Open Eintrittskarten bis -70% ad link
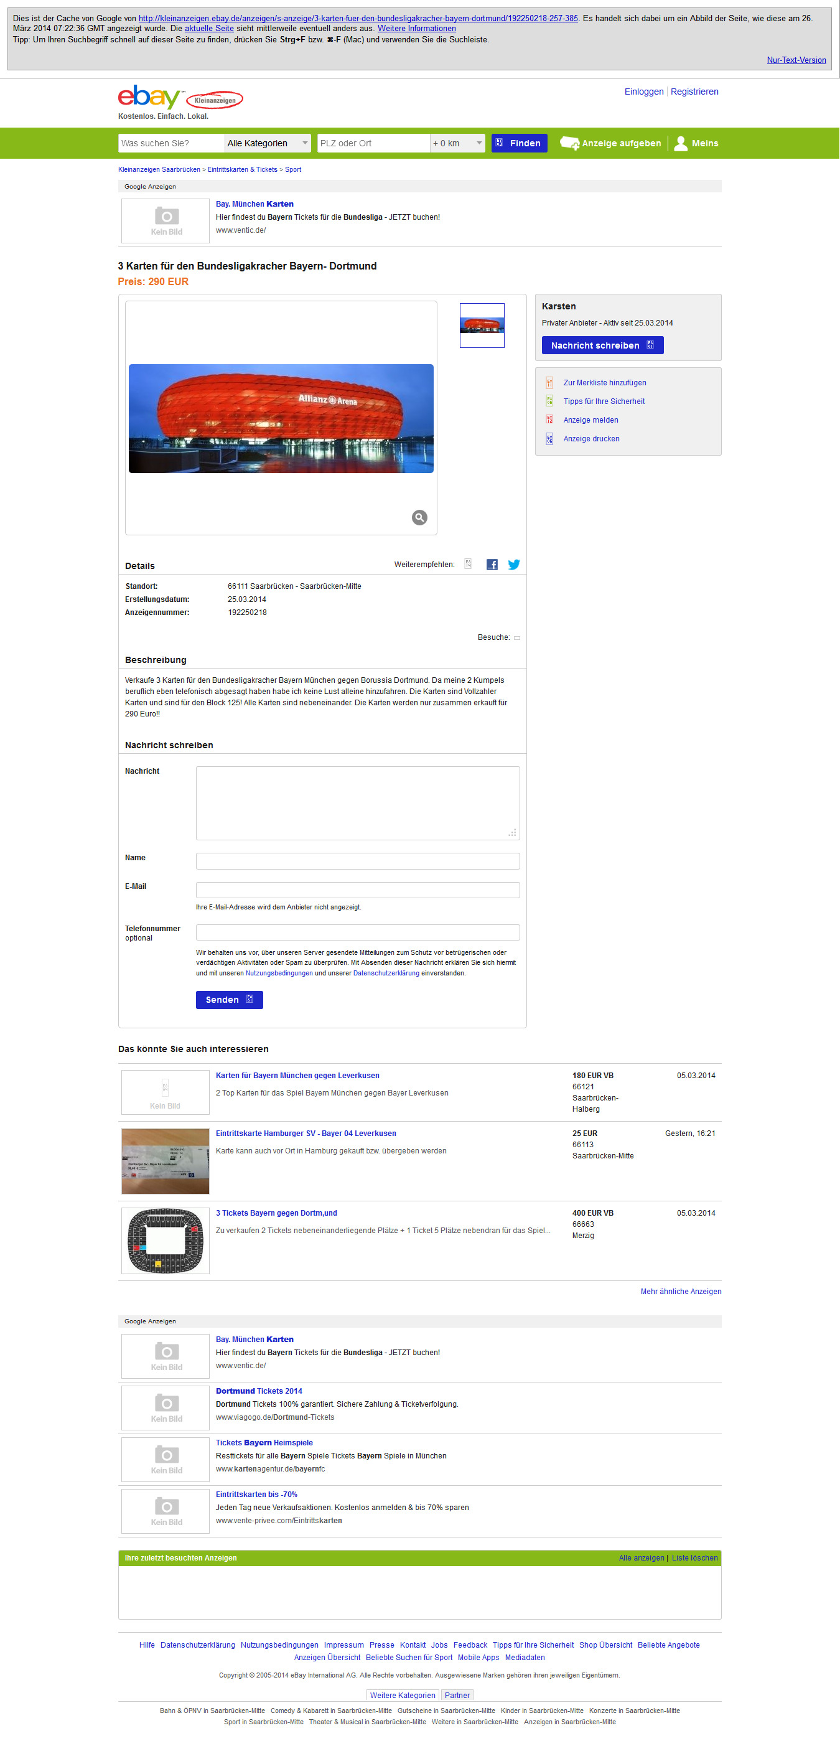840x1746 pixels. pos(256,1495)
